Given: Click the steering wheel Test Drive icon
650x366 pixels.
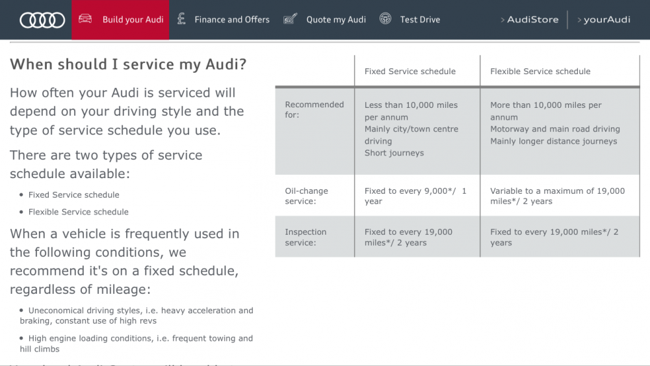Looking at the screenshot, I should click(385, 19).
